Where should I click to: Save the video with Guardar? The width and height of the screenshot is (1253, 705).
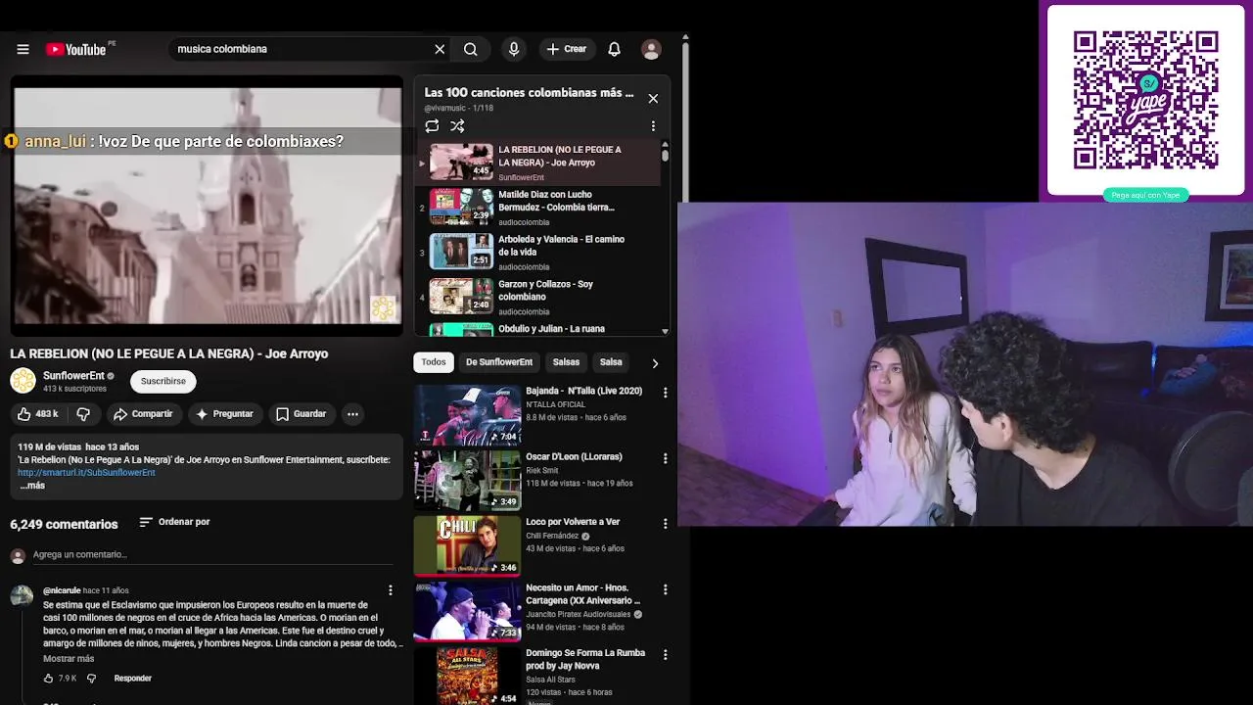[x=301, y=414]
